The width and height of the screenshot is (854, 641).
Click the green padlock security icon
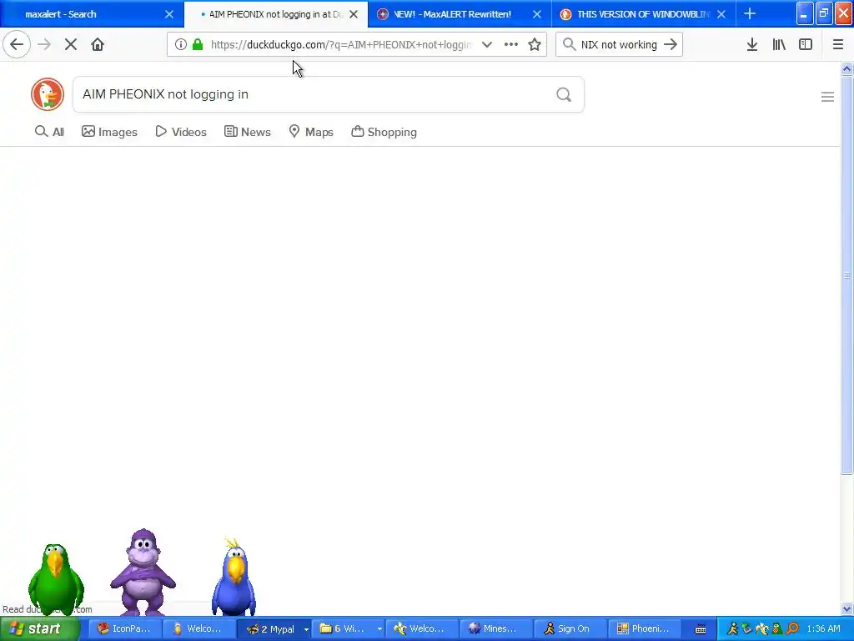[x=198, y=45]
